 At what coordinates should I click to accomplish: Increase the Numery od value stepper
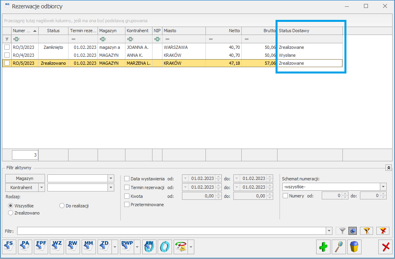[x=345, y=194]
